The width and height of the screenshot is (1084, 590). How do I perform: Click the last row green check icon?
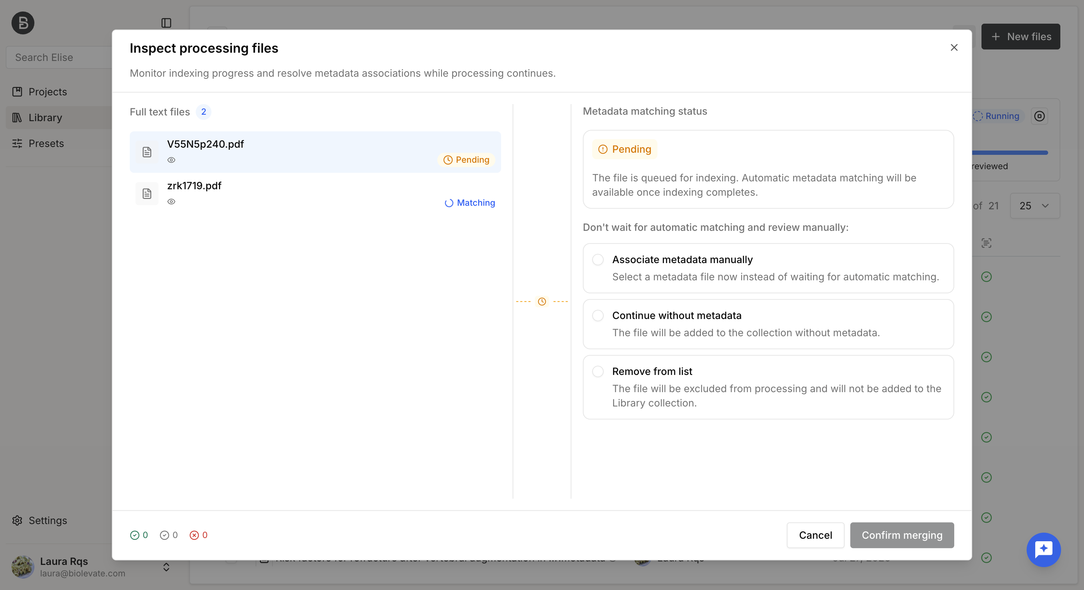(986, 558)
